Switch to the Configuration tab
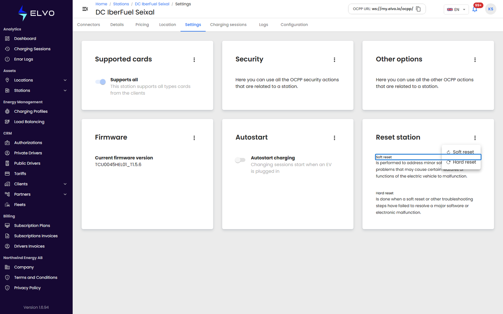This screenshot has height=314, width=503. [x=294, y=25]
